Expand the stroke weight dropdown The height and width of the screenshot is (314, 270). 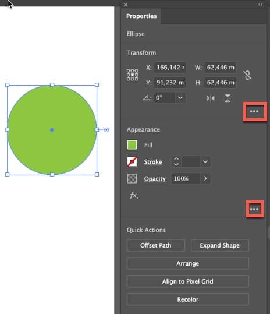pyautogui.click(x=205, y=161)
